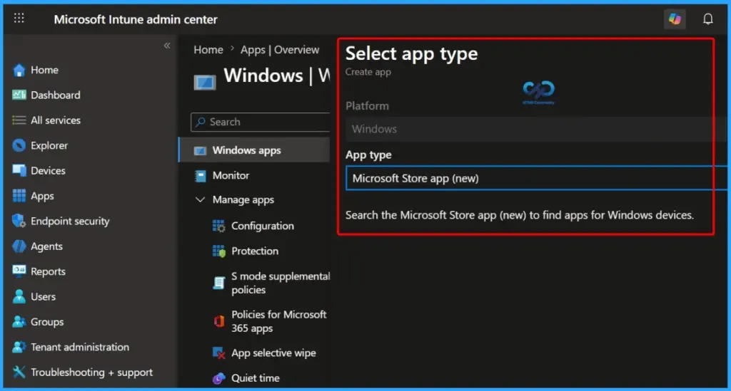Open Tenant administration section
Screen dimensions: 731x391
click(x=80, y=347)
